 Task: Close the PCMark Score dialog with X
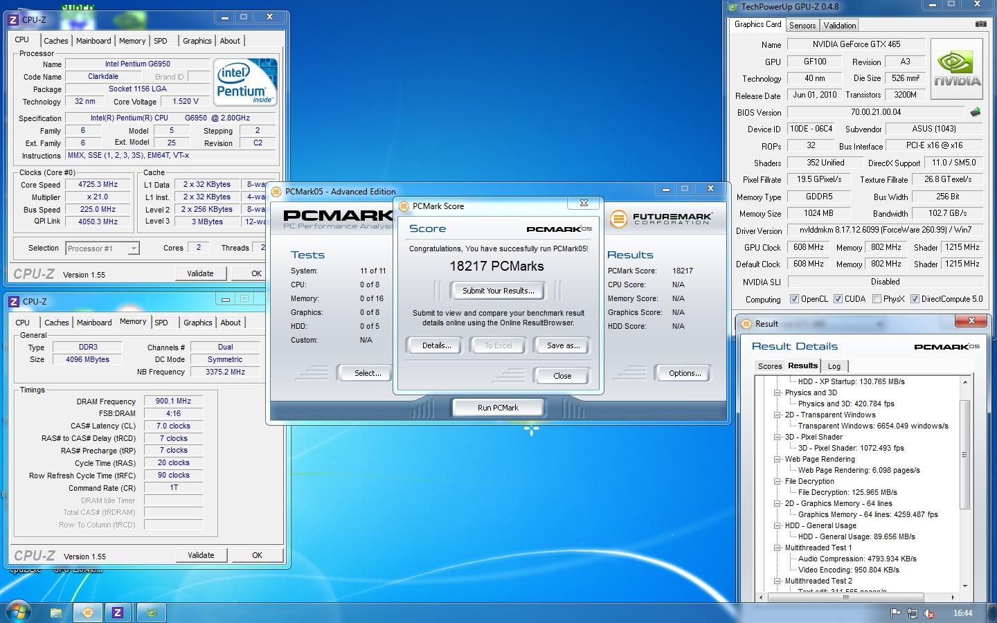pos(584,203)
